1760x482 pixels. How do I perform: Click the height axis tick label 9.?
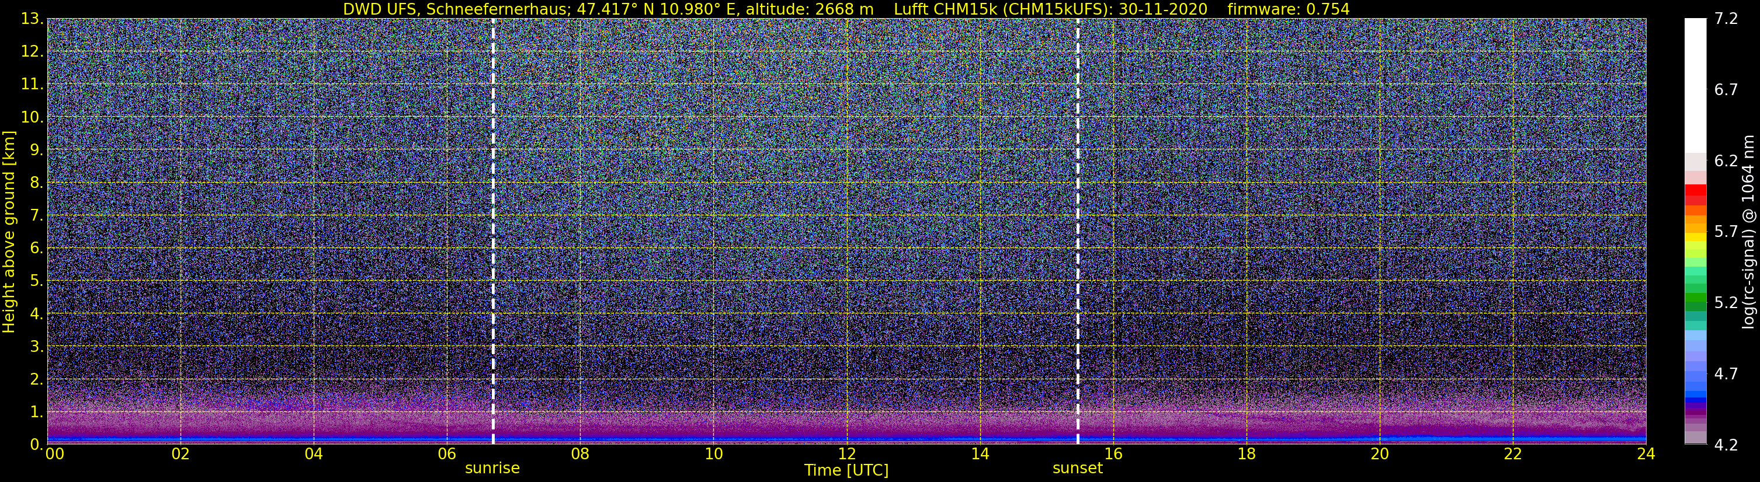coord(37,149)
